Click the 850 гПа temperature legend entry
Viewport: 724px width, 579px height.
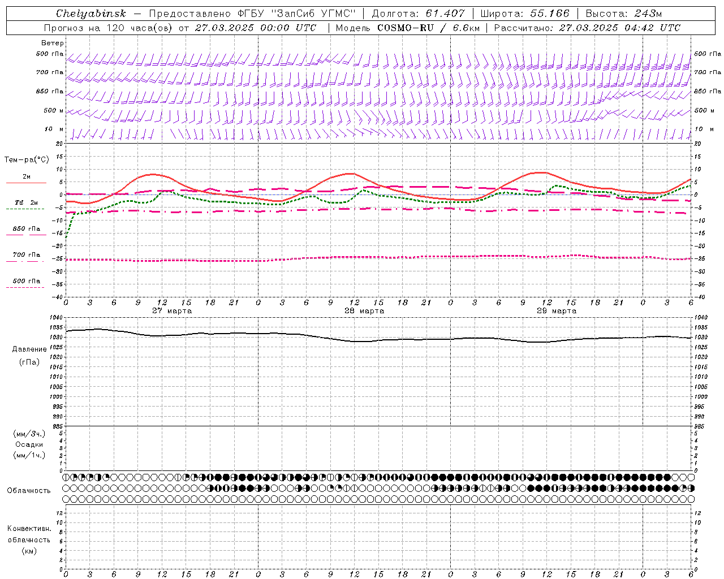click(27, 229)
